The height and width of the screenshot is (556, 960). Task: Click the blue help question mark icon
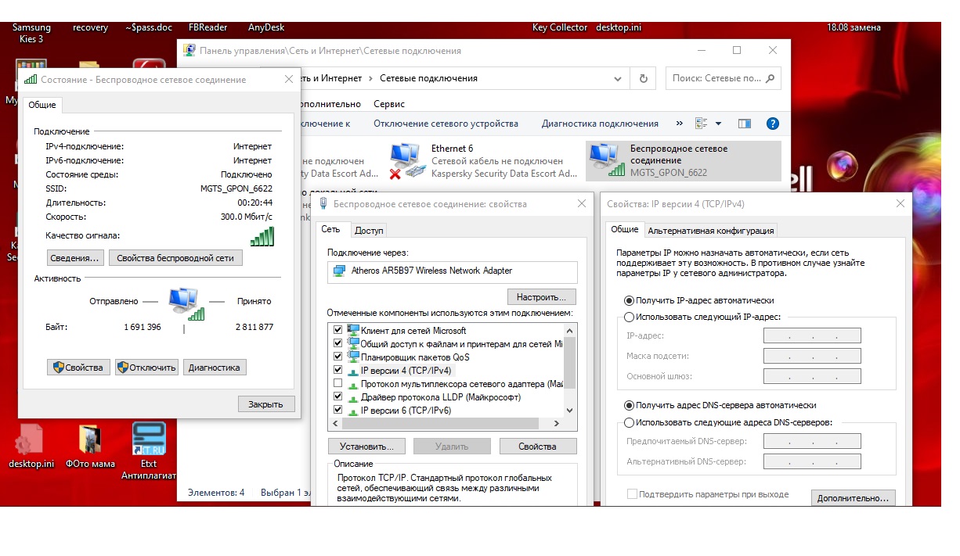(772, 124)
